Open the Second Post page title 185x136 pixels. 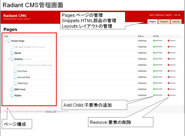[24, 77]
